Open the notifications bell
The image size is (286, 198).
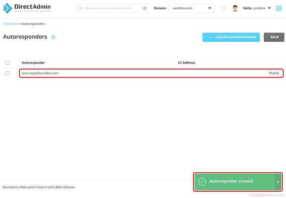(223, 8)
